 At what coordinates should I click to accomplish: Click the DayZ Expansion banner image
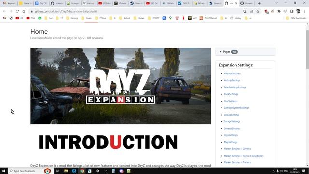pos(121,86)
